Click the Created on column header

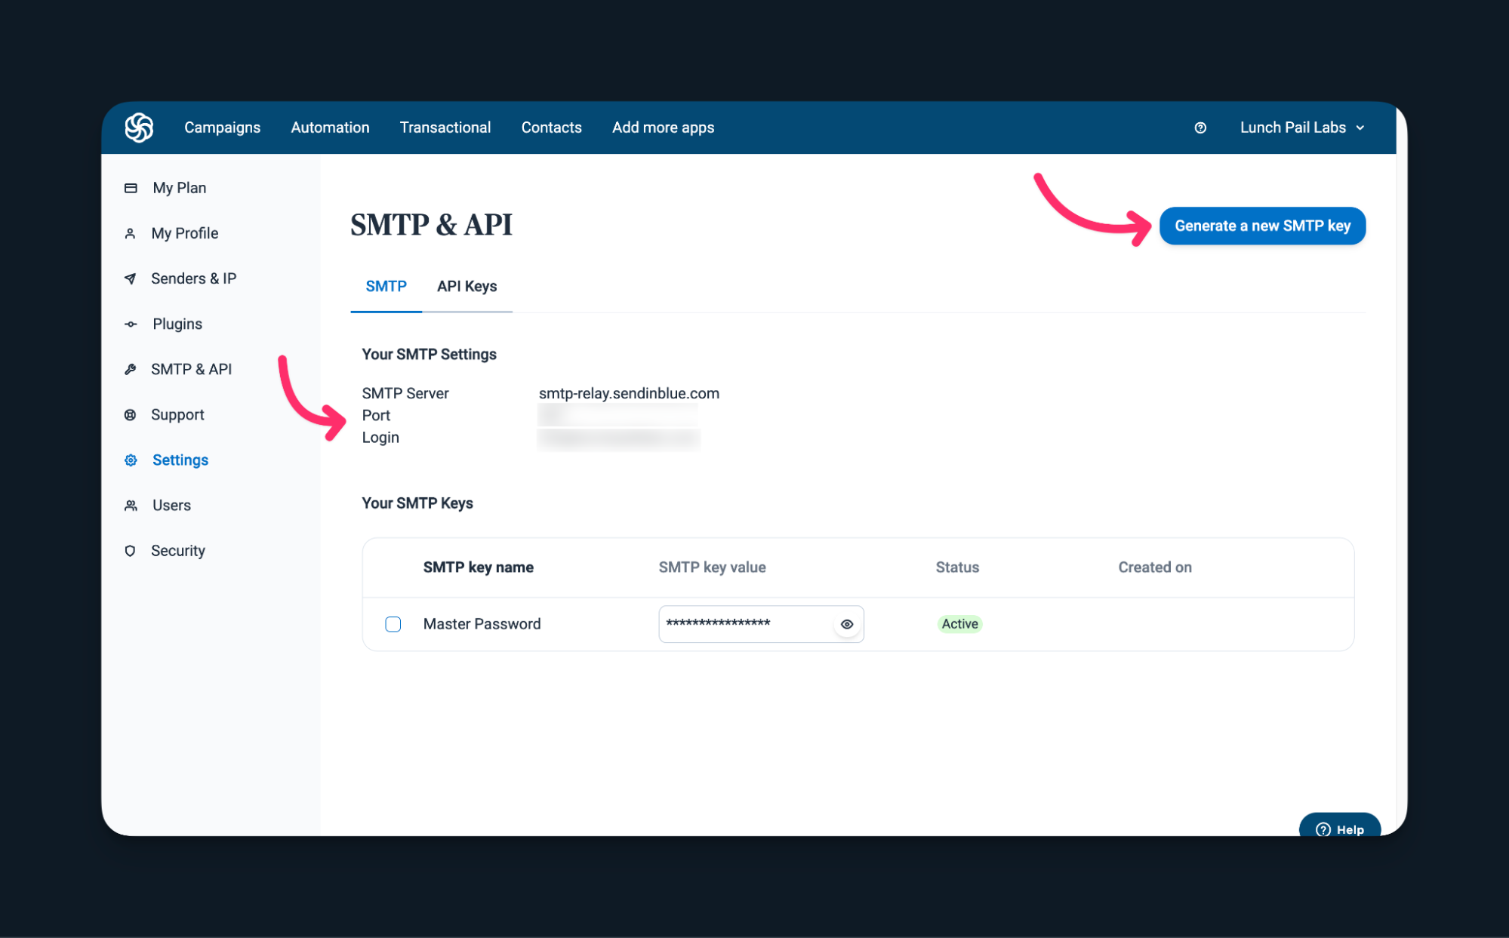tap(1155, 567)
